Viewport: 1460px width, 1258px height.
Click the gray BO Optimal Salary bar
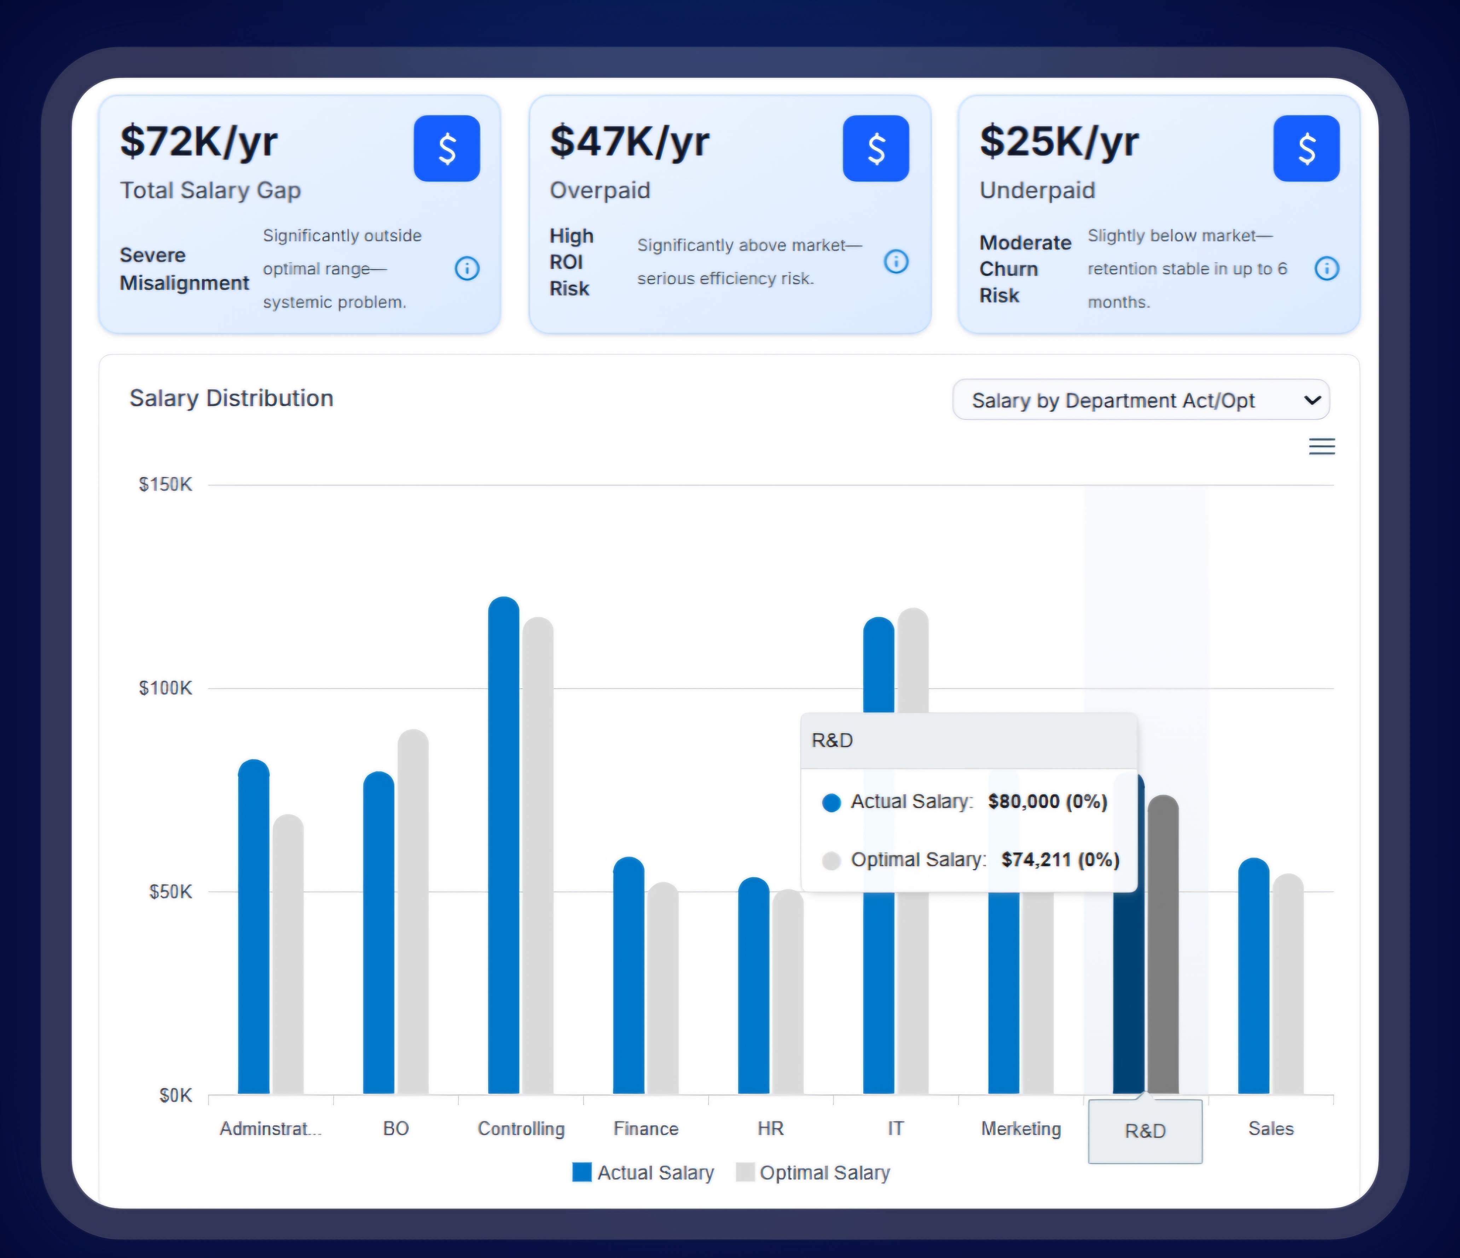click(413, 916)
